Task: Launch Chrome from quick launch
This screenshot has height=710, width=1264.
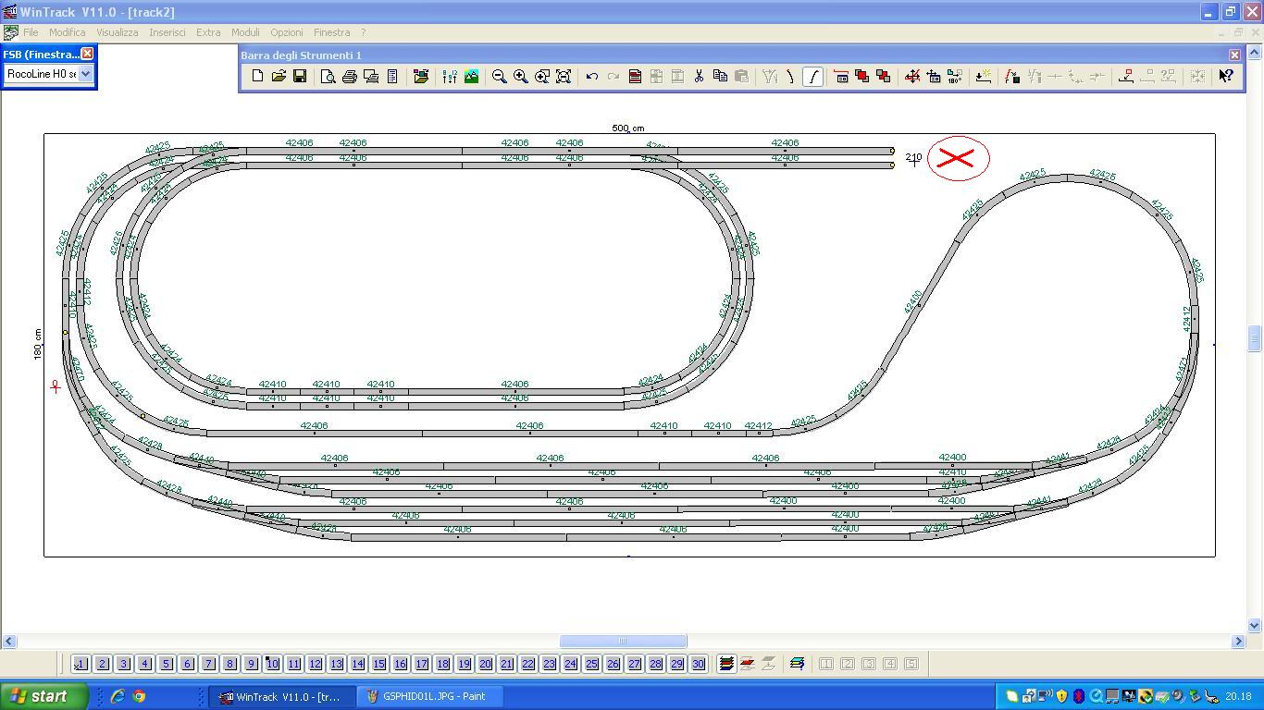Action: pos(139,696)
